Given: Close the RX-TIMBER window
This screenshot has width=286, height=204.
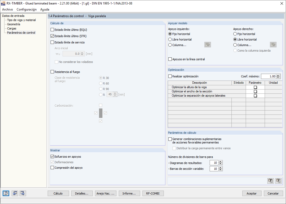Looking at the screenshot, I should pyautogui.click(x=282, y=3).
